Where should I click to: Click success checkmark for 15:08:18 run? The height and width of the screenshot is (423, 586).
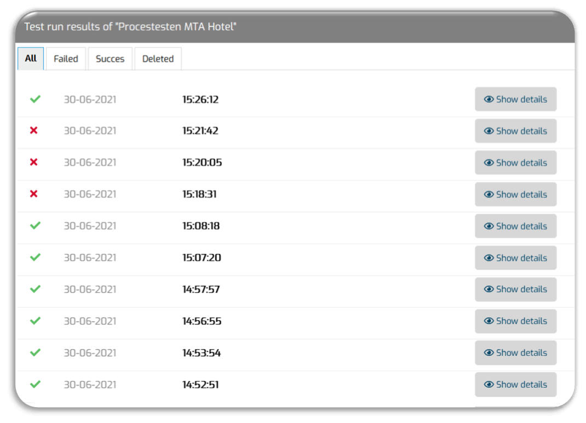(35, 225)
